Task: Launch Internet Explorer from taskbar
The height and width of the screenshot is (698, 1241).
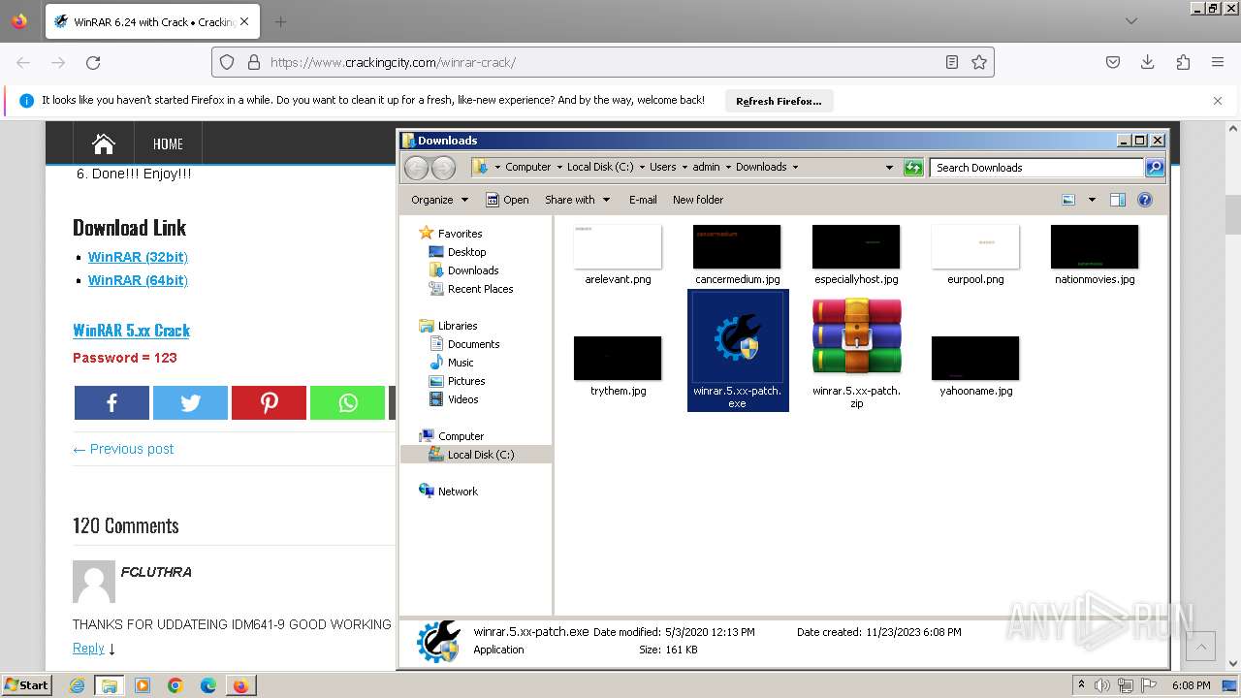Action: point(77,685)
